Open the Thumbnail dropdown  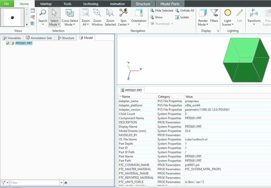(172, 24)
